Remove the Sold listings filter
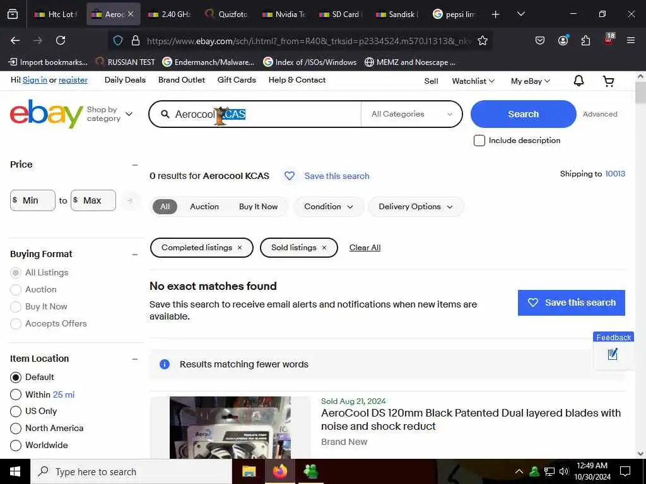 [324, 248]
